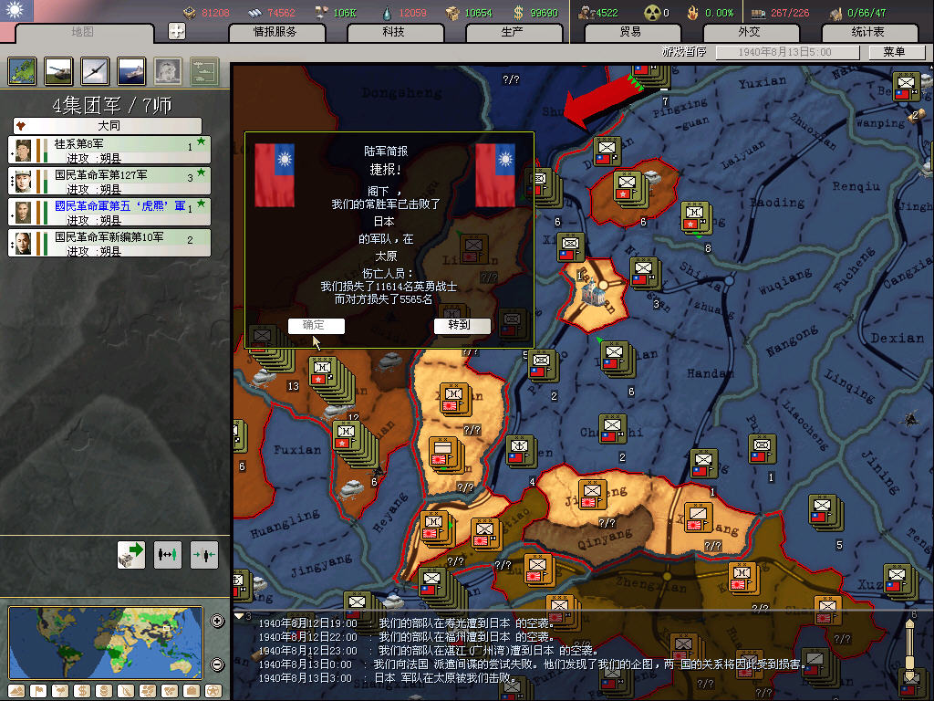Select the 国民革命军第127军 unit row

109,182
